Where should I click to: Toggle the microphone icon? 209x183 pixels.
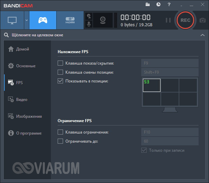89,24
